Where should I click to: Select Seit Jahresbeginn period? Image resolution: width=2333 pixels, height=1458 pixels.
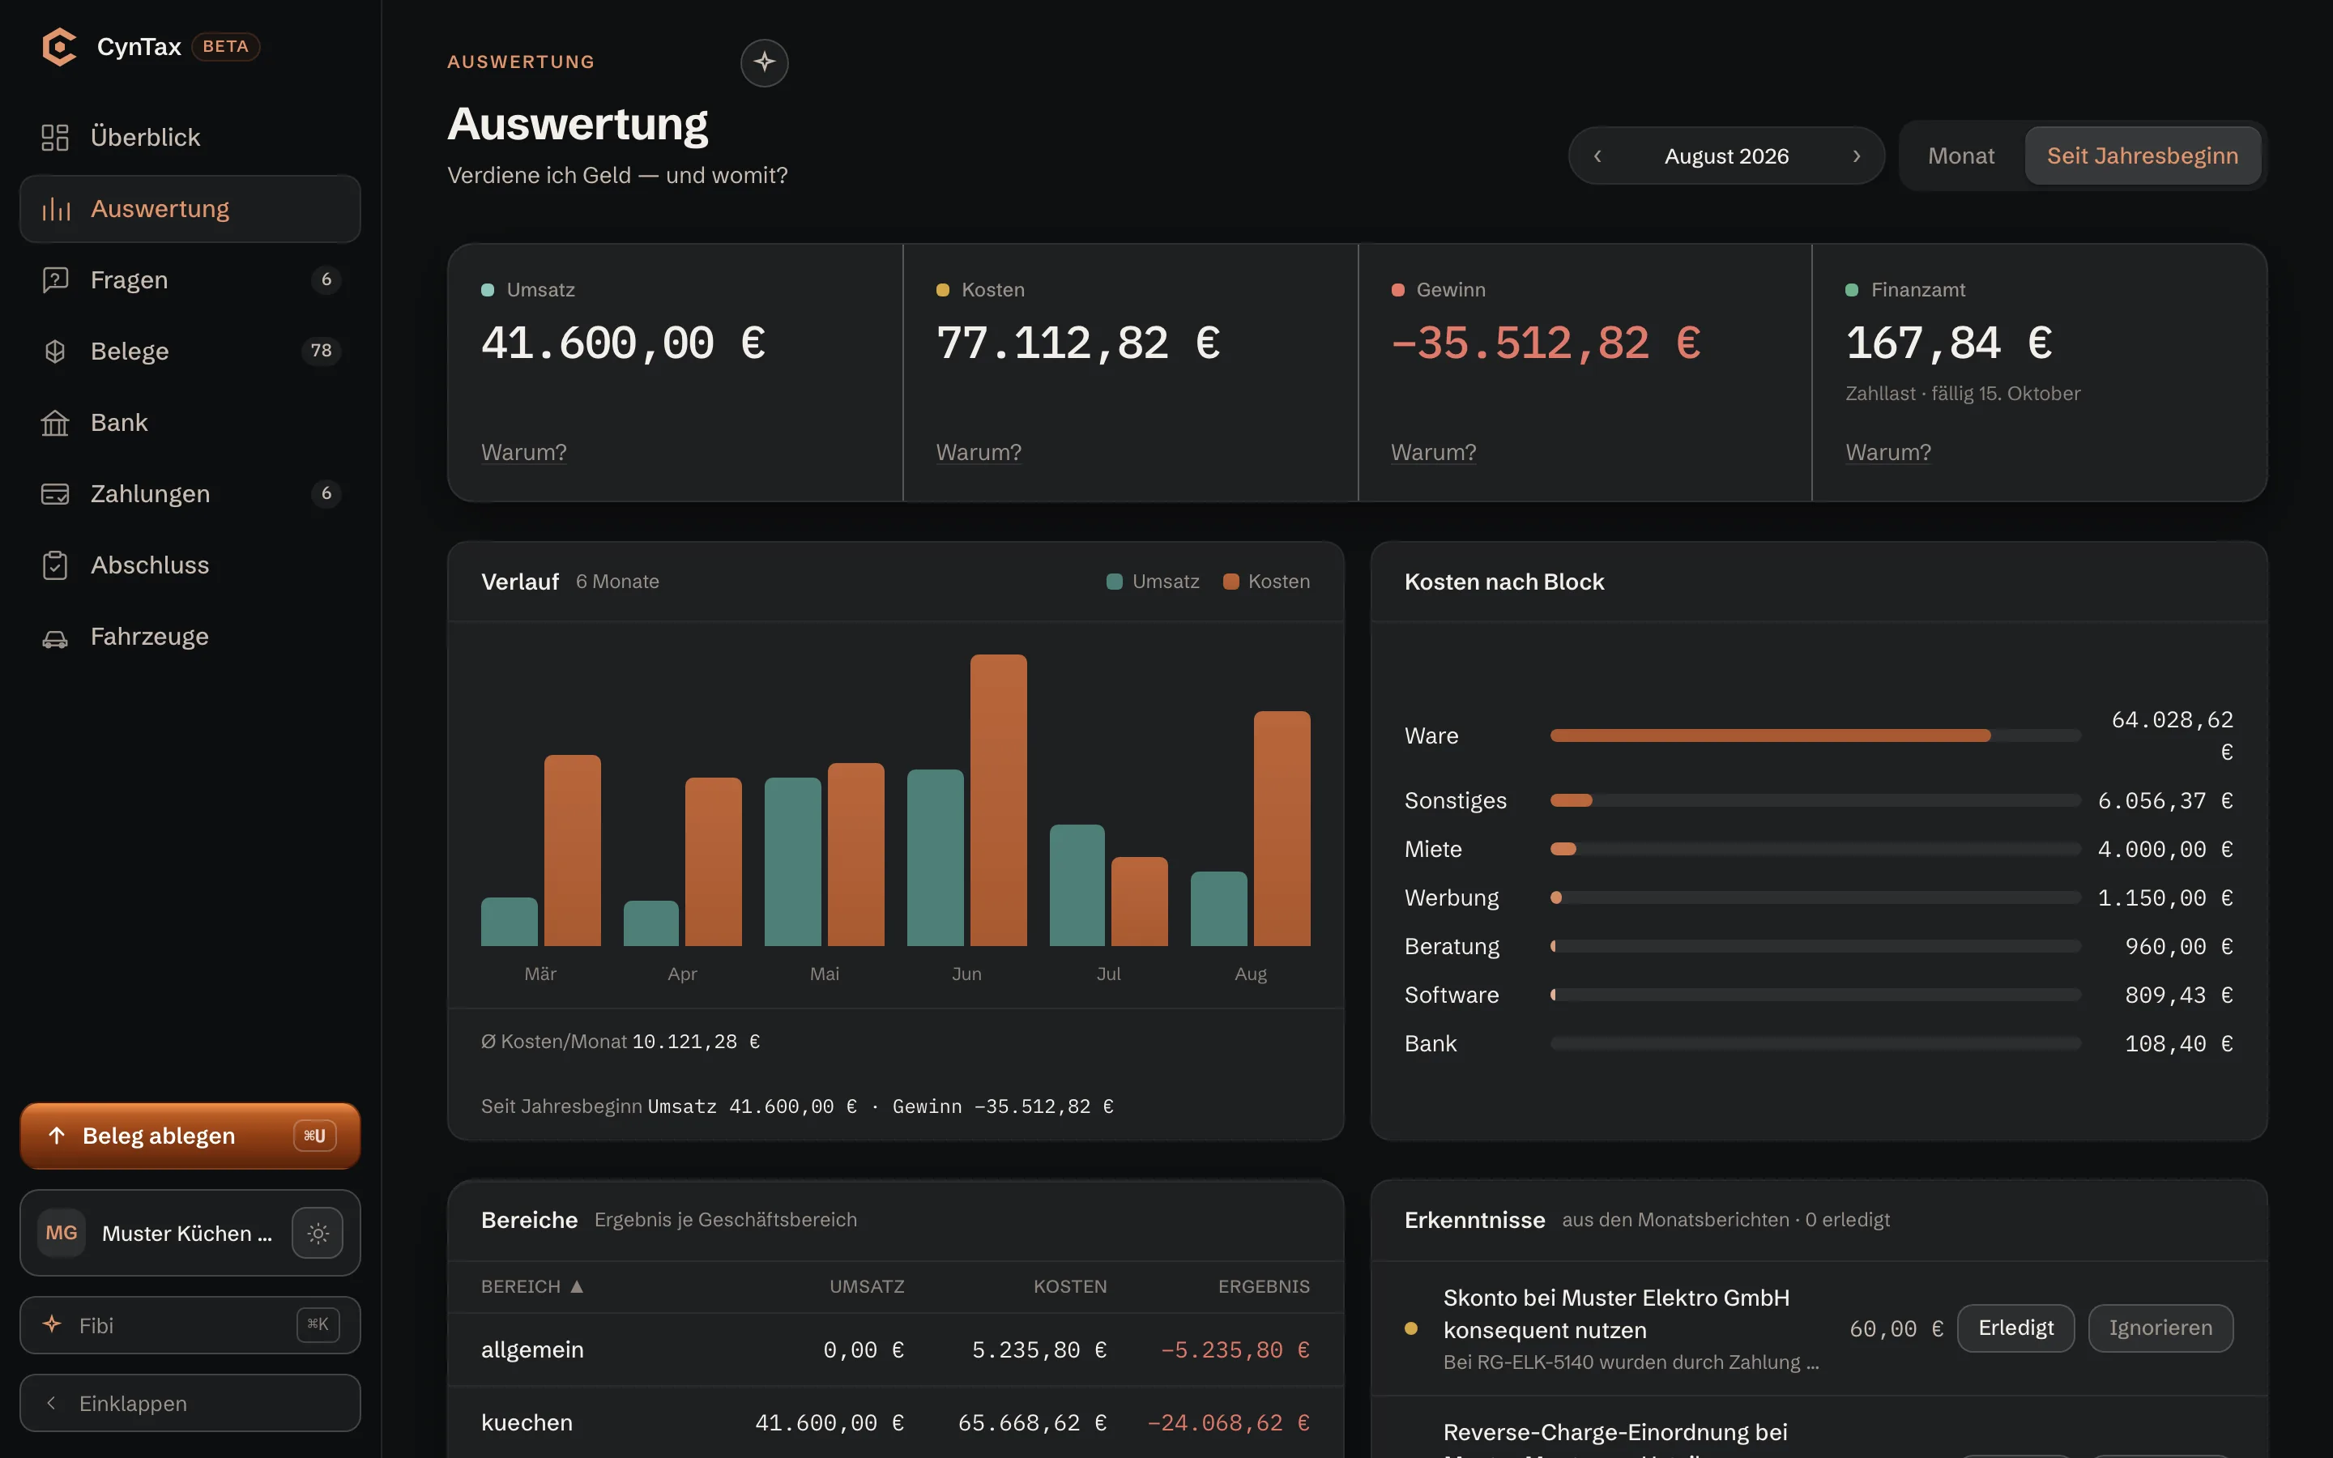pyautogui.click(x=2142, y=156)
